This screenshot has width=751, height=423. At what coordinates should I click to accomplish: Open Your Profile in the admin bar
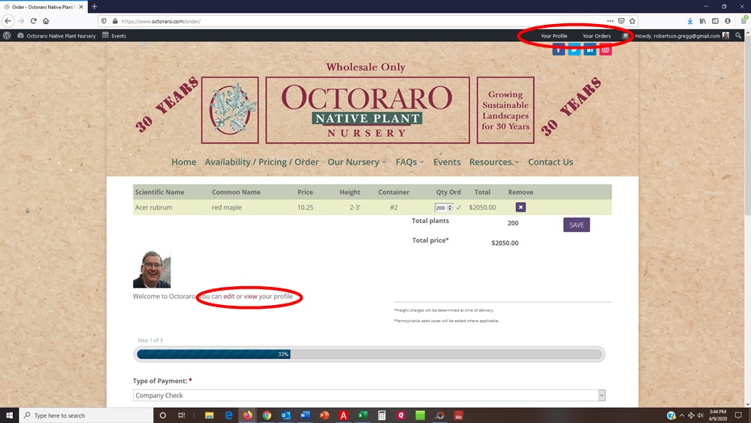tap(554, 36)
